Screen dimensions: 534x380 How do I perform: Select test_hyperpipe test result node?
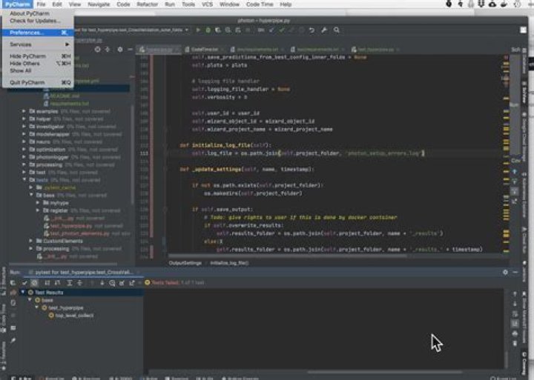(x=62, y=308)
